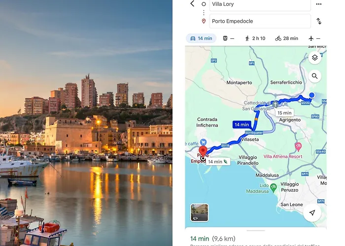This screenshot has height=246, width=345.
Task: Edit the Villa Lory starting point field
Action: point(259,4)
